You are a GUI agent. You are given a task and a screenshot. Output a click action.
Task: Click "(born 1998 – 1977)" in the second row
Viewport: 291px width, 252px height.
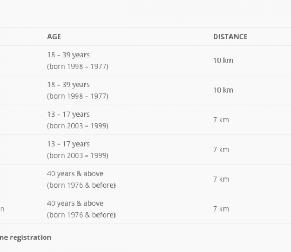78,96
